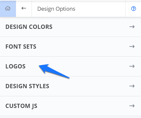141x118 pixels.
Task: Open the Design Styles section
Action: (x=27, y=86)
